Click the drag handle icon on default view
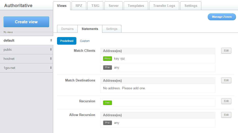 tap(51, 40)
